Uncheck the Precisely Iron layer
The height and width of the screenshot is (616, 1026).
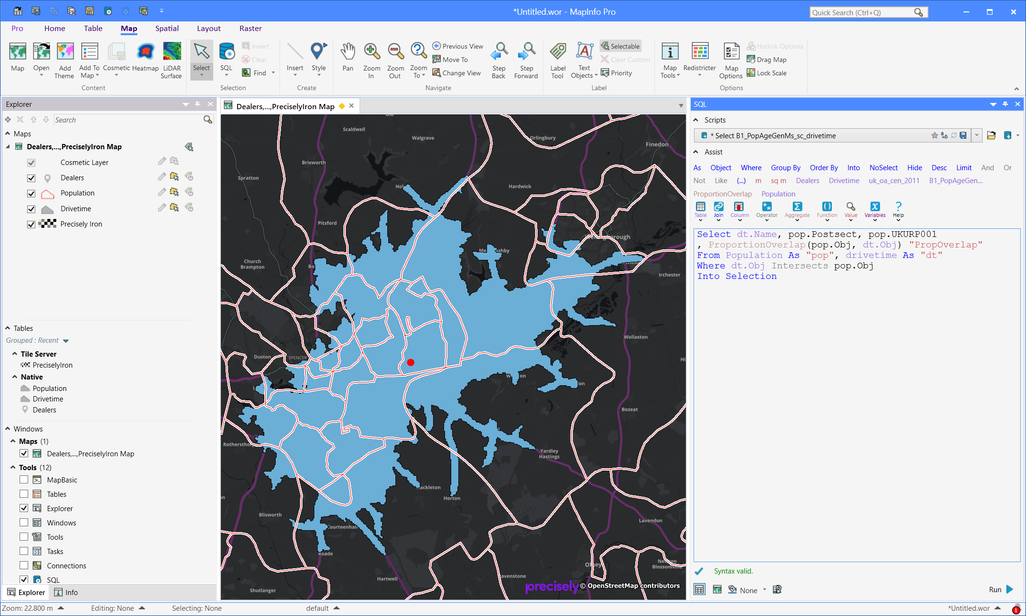point(31,224)
